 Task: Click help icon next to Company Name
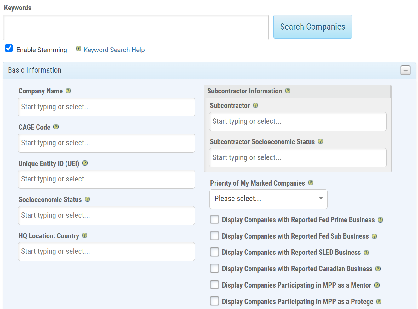point(68,91)
